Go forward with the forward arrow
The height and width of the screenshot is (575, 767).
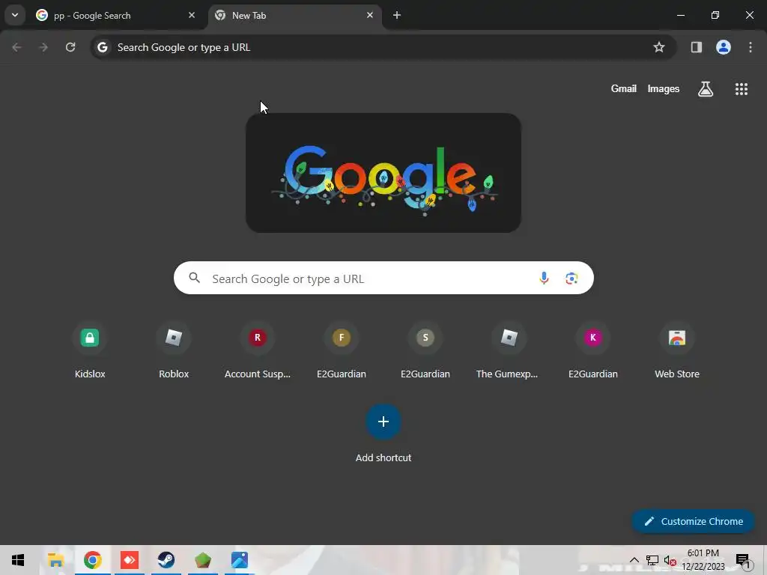tap(43, 47)
